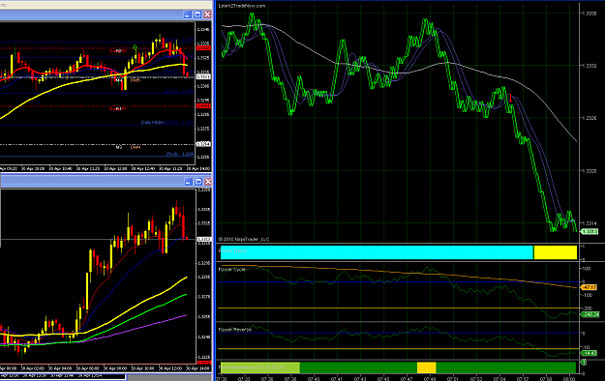This screenshot has height=381, width=605.
Task: Click the yellow PowerMomentum bar segment
Action: tap(426, 367)
